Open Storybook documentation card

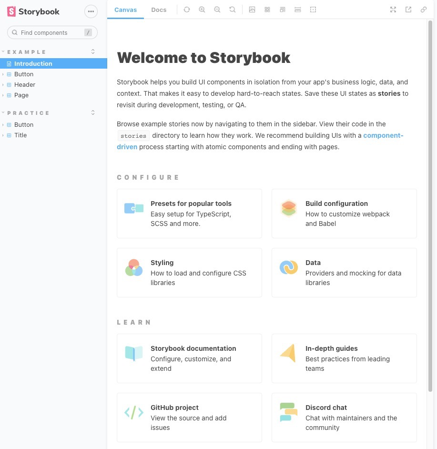[x=189, y=358]
